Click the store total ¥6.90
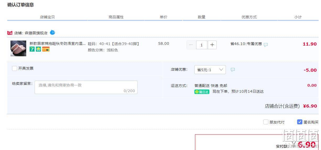 click(x=310, y=106)
